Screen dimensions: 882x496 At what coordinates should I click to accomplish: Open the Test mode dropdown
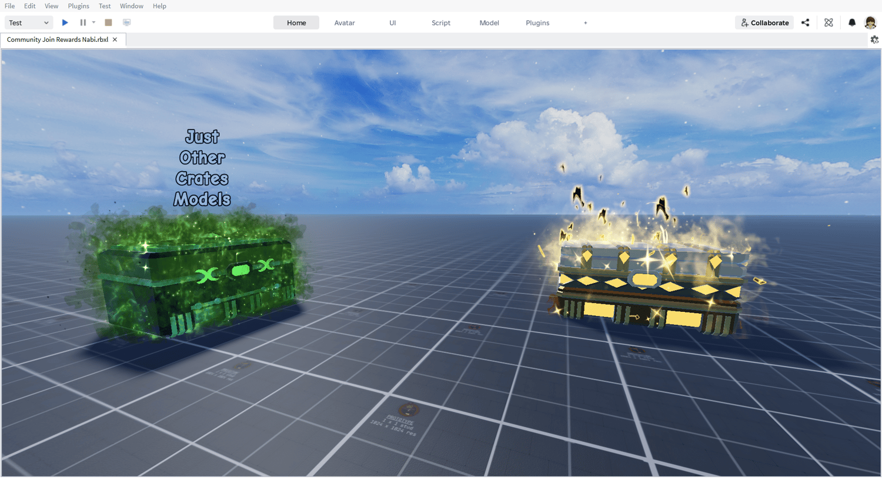pos(29,22)
